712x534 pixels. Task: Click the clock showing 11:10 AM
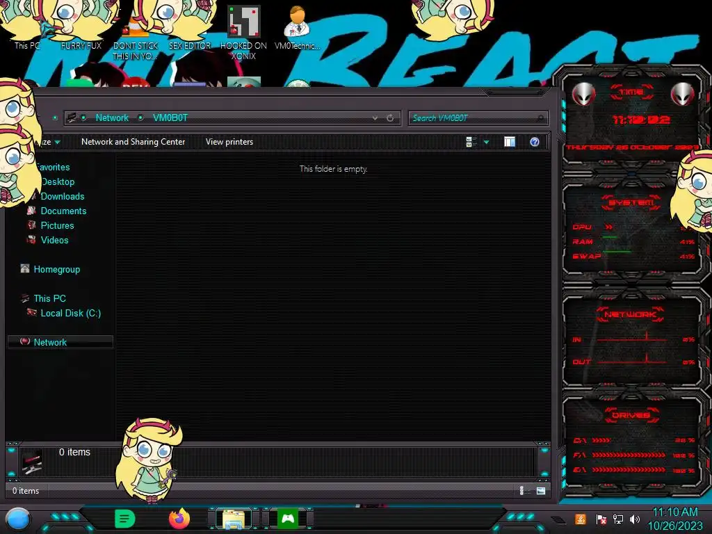(x=674, y=512)
